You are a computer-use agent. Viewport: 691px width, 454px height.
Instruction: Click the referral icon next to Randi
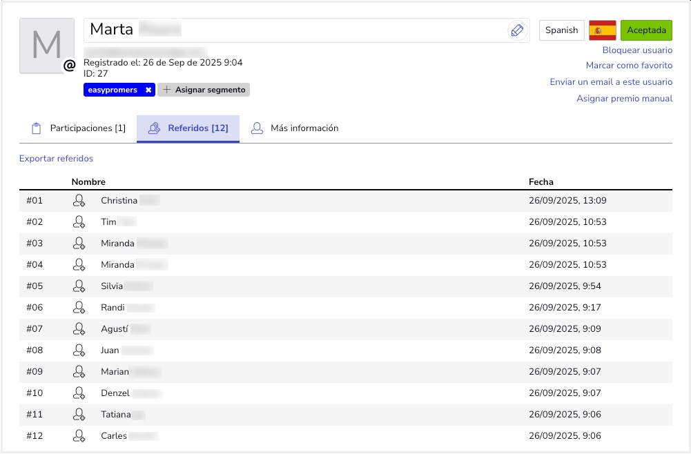point(79,308)
